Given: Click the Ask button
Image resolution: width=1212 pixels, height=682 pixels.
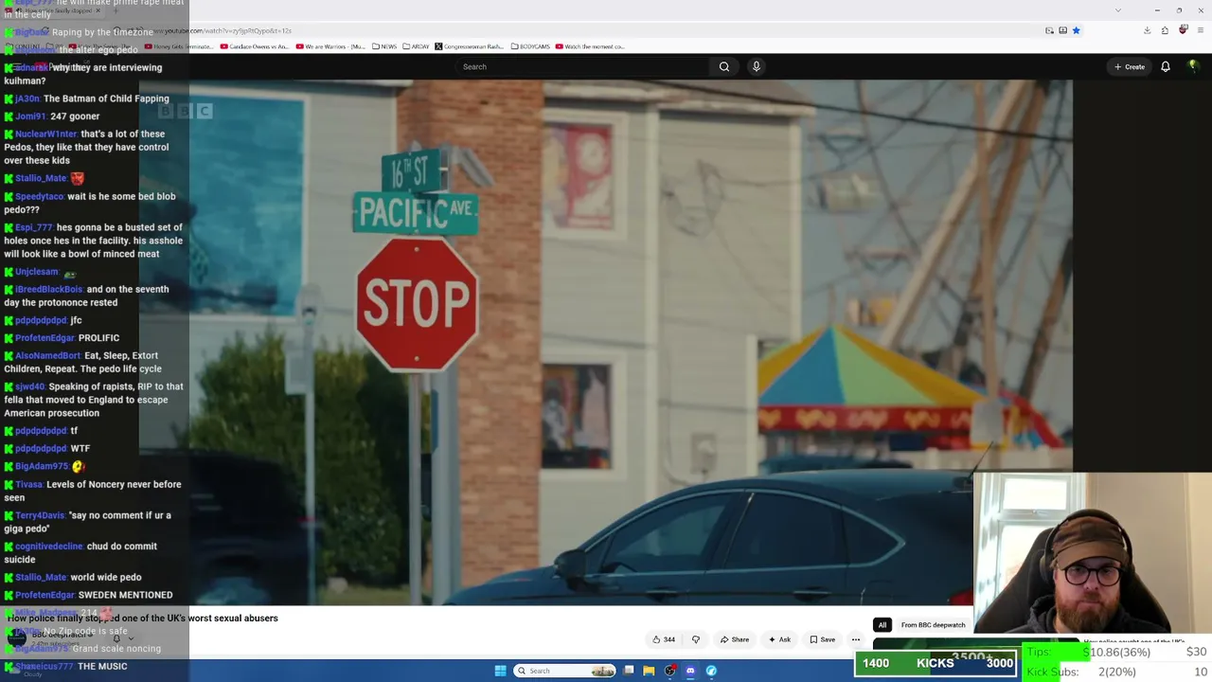Looking at the screenshot, I should (779, 639).
